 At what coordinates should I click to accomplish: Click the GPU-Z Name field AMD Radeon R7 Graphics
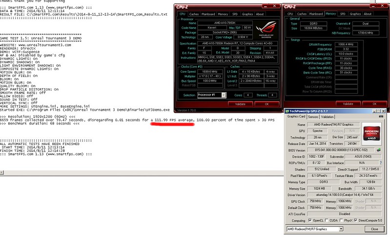(x=334, y=124)
